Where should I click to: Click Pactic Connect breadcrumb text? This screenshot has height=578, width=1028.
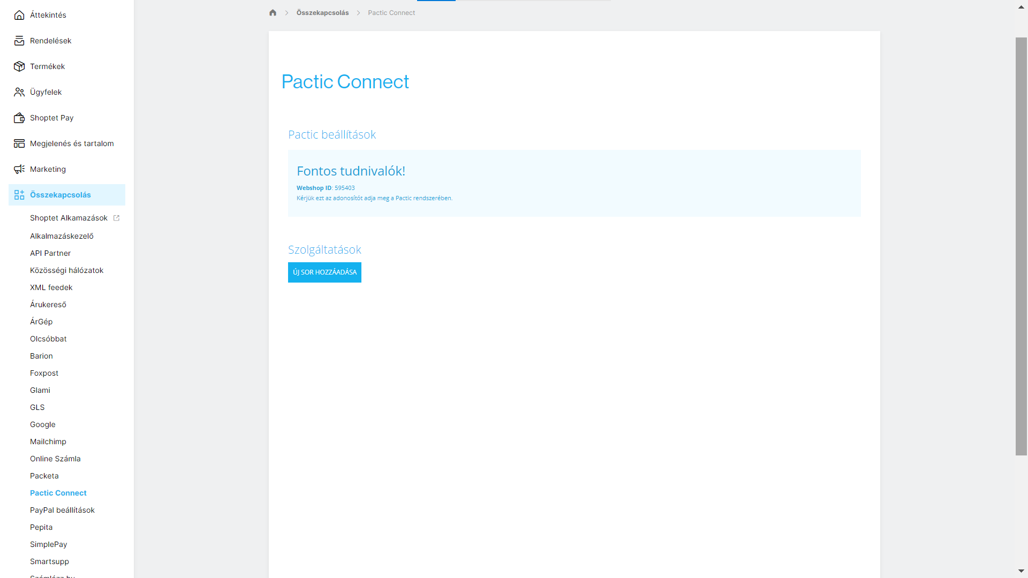(x=391, y=13)
